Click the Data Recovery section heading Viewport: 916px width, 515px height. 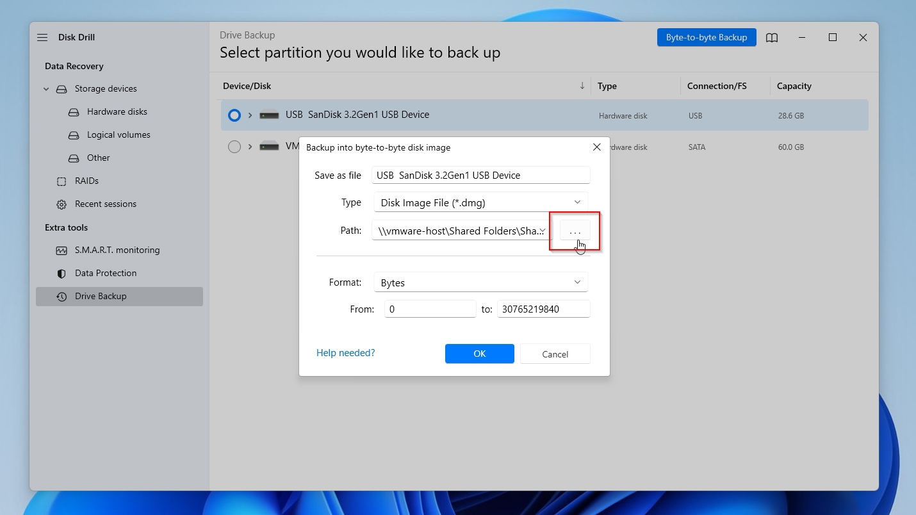tap(74, 66)
